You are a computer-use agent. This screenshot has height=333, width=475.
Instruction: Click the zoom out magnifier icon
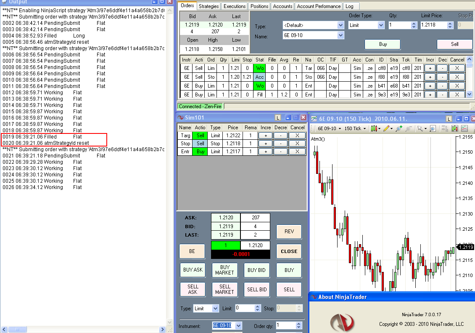(408, 128)
